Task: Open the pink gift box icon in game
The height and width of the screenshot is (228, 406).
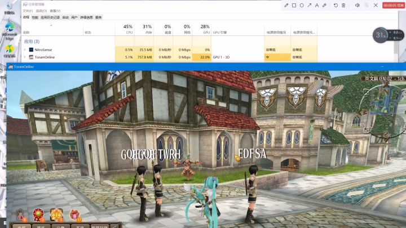Action: pos(75,215)
